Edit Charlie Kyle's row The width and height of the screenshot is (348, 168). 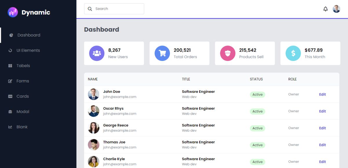coord(322,162)
